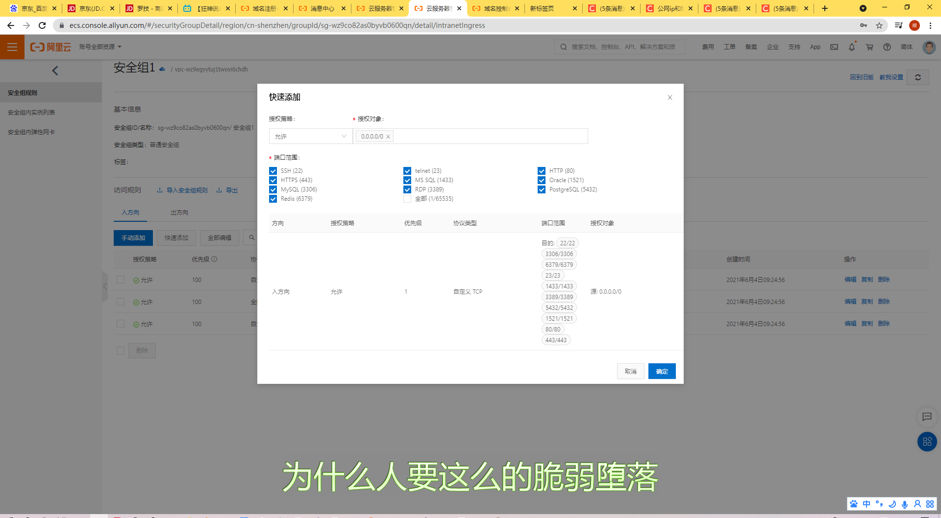Open the Cloud Shell terminal icon
941x518 pixels.
[834, 47]
